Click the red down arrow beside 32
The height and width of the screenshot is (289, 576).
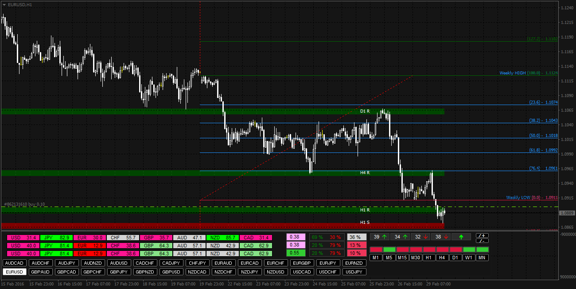tap(425, 237)
